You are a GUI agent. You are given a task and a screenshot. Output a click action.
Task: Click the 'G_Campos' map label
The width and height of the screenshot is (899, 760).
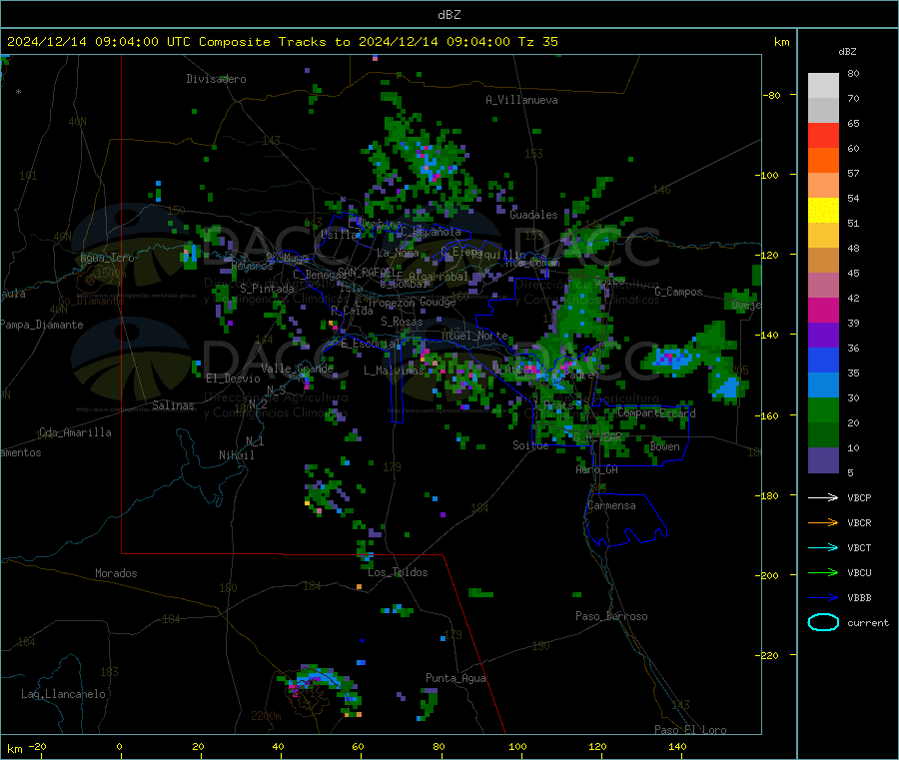678,292
